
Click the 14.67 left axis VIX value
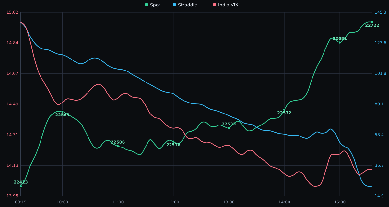(x=12, y=73)
